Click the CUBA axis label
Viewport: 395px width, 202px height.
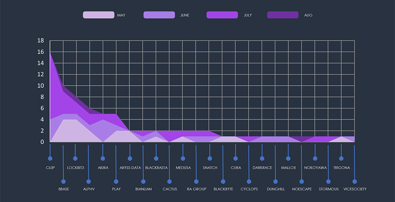pyautogui.click(x=236, y=168)
